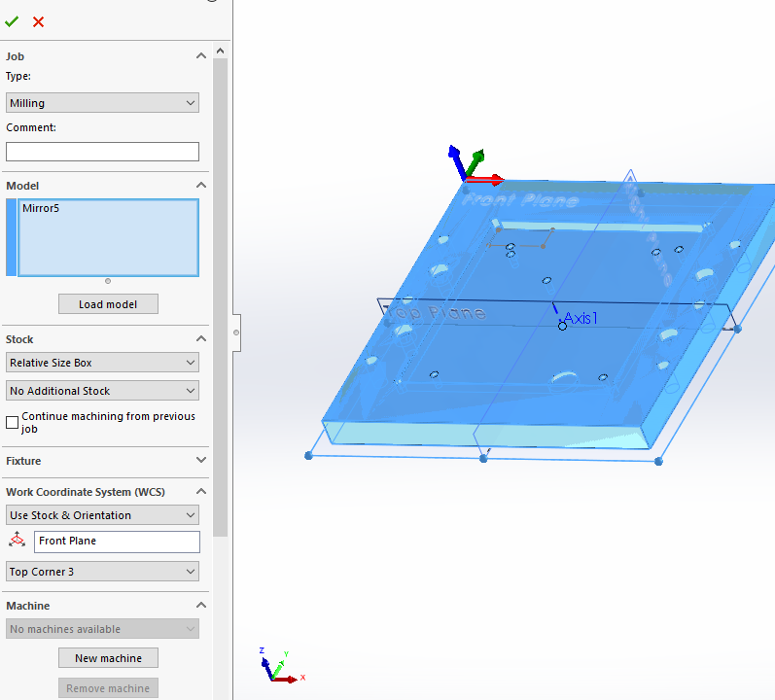Click the green checkmark to accept job
The image size is (775, 700).
pos(12,21)
